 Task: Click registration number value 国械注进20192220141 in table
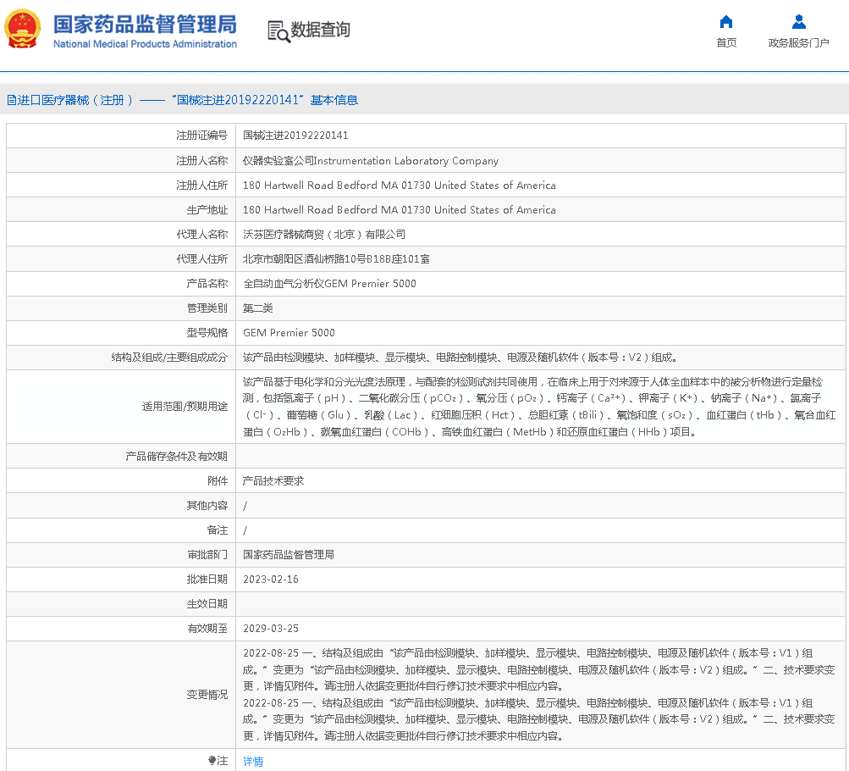(x=295, y=136)
